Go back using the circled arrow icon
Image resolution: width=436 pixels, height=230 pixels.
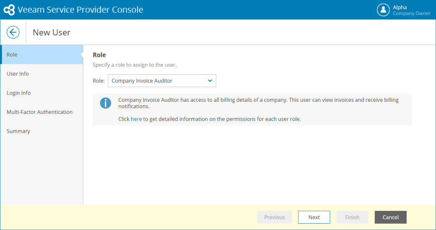(13, 32)
